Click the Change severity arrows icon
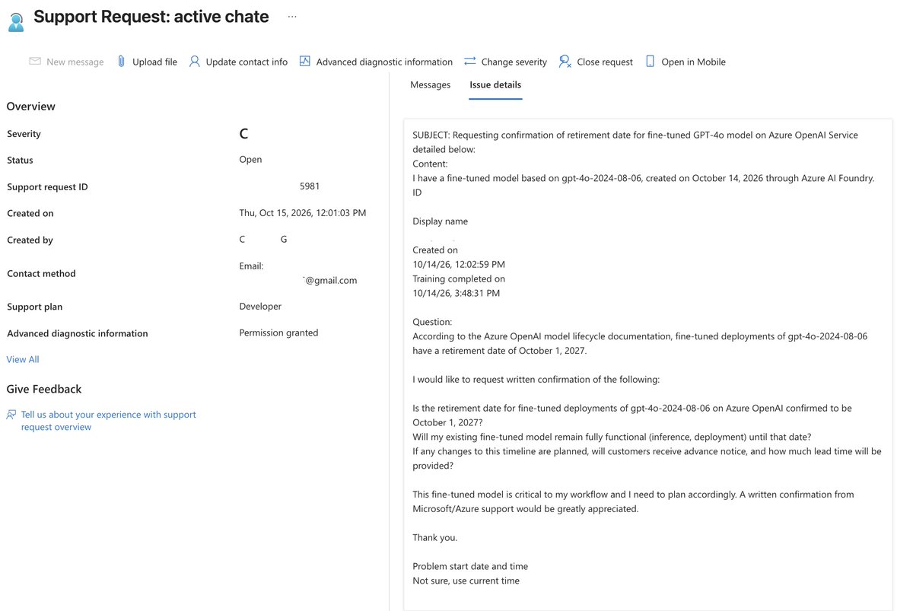The image size is (913, 611). pos(470,62)
